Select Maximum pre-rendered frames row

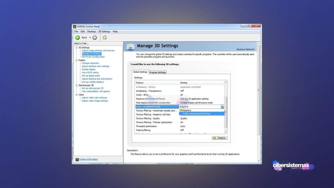[180, 99]
